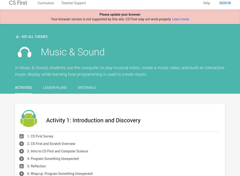Open 4. Program Something Unexpected

pos(53,159)
